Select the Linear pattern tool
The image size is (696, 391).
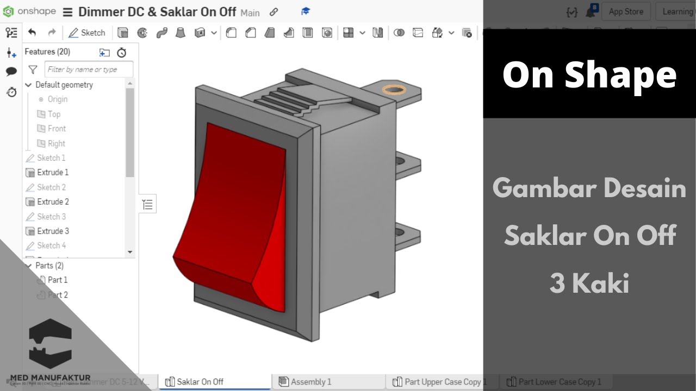click(349, 33)
